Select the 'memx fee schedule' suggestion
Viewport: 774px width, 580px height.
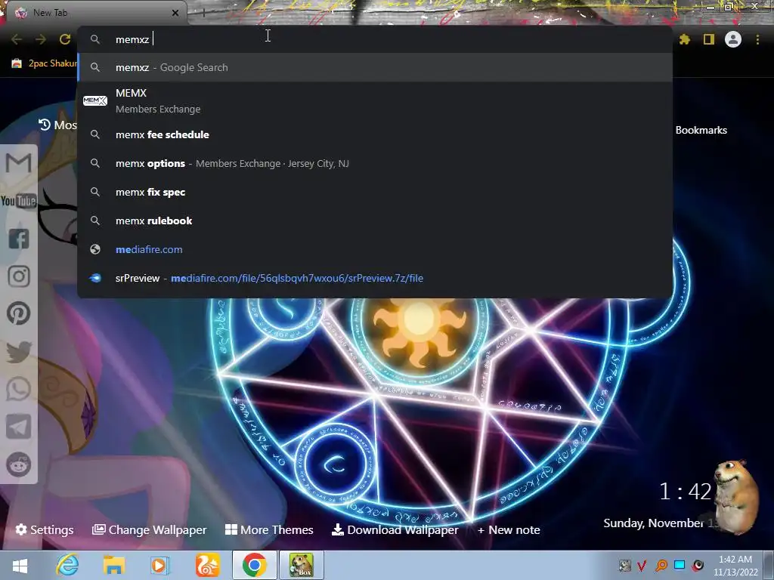pos(375,134)
